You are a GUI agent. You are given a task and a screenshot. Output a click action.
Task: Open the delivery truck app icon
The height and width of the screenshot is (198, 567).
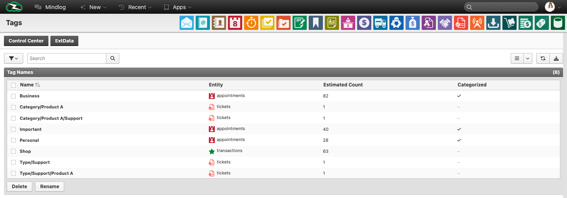pos(380,23)
